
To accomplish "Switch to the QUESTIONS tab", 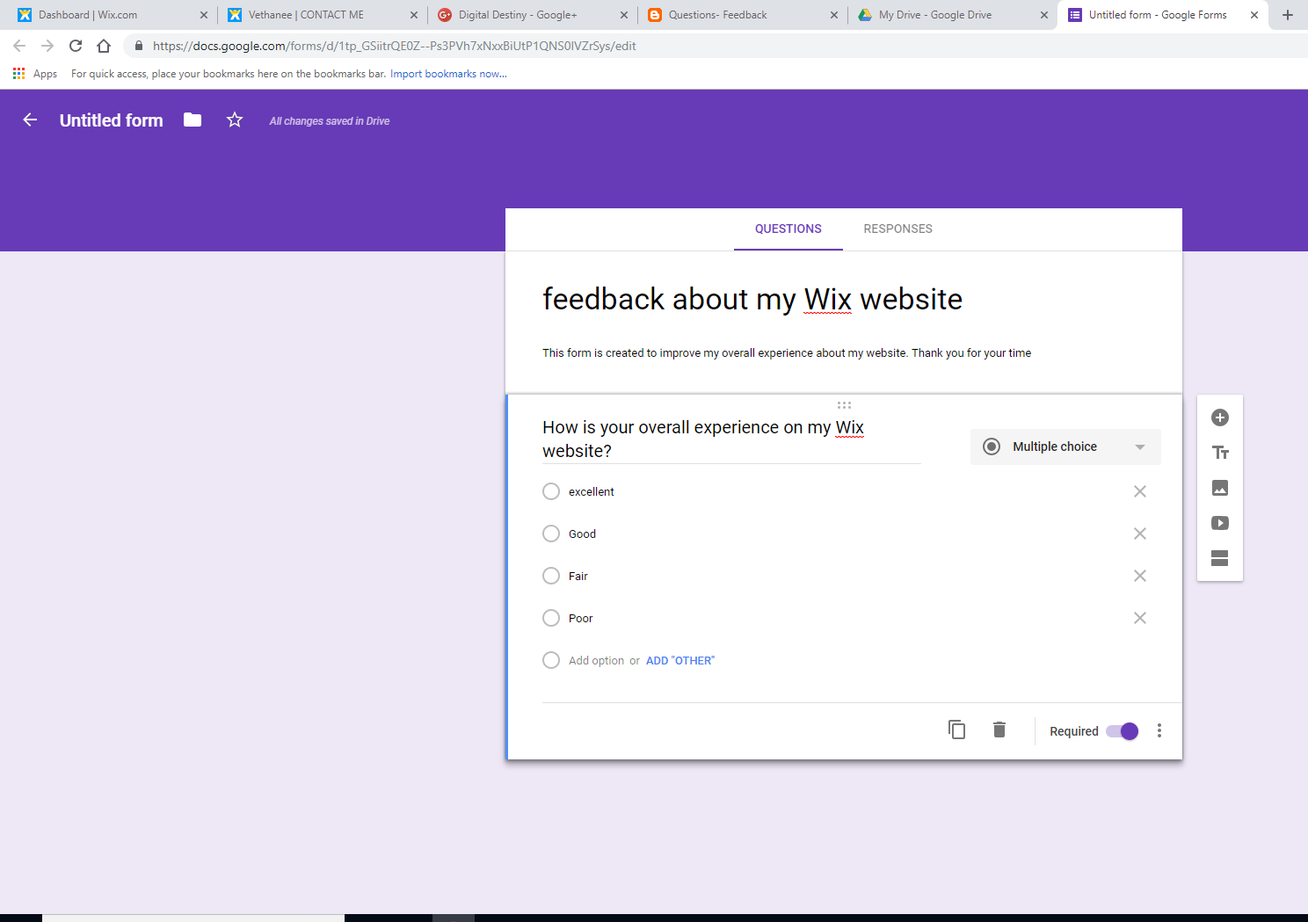I will pyautogui.click(x=788, y=229).
